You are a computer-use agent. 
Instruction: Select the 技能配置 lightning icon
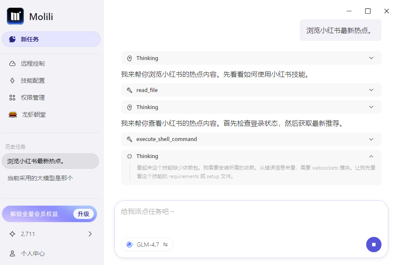coord(12,81)
